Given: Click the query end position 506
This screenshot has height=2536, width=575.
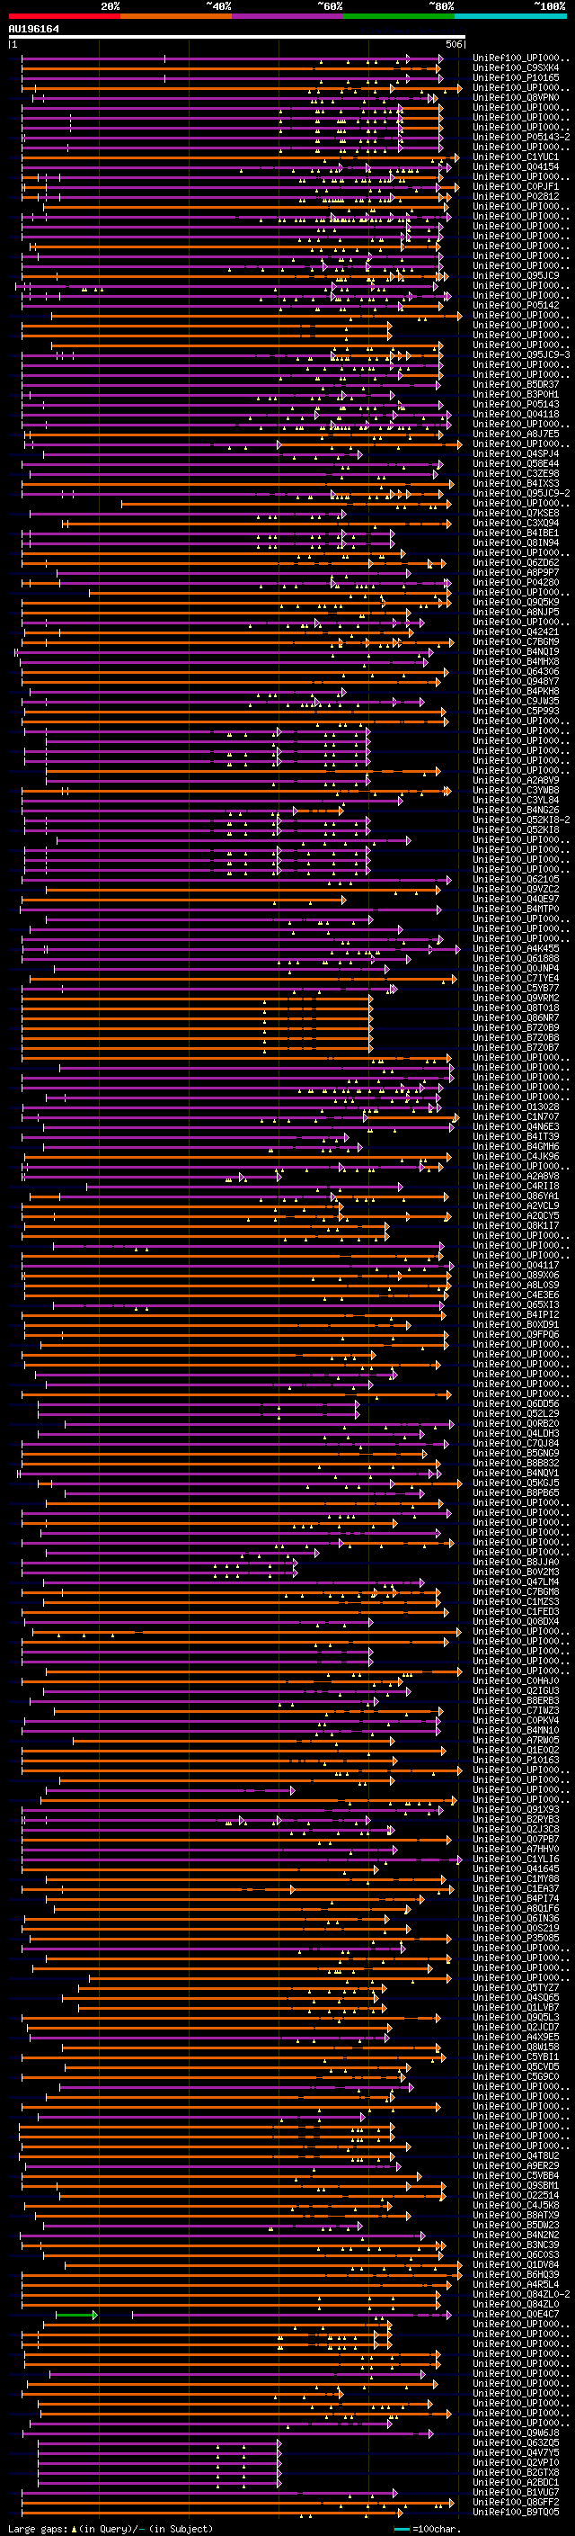Looking at the screenshot, I should coord(454,44).
